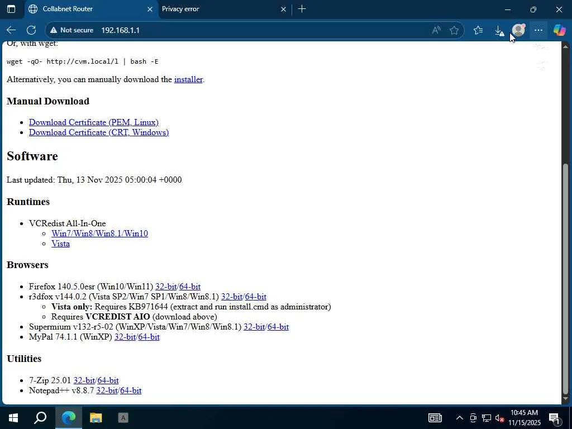Image resolution: width=572 pixels, height=429 pixels.
Task: Open Windows taskbar search
Action: 40,418
